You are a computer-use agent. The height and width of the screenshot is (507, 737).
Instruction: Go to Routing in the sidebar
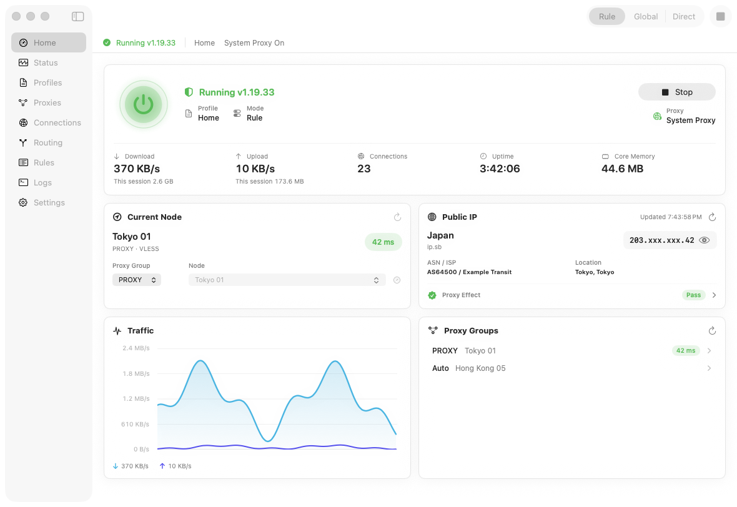pyautogui.click(x=49, y=142)
